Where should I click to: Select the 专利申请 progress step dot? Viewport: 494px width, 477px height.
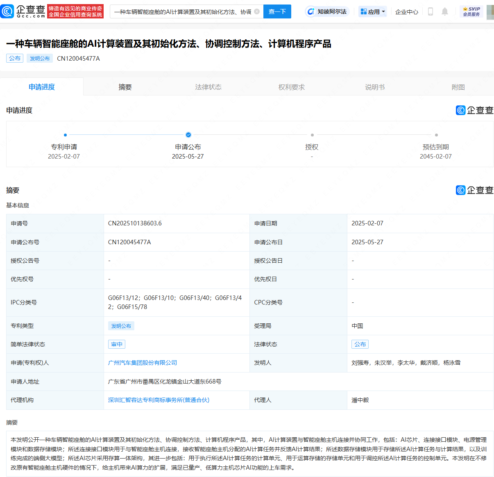tap(65, 135)
